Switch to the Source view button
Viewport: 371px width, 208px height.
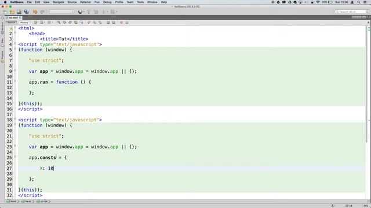[11, 23]
